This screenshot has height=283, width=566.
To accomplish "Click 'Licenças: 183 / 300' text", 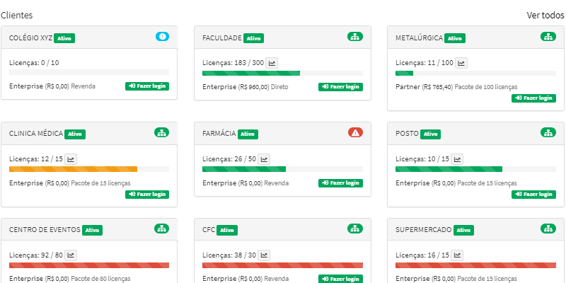I will tap(233, 63).
